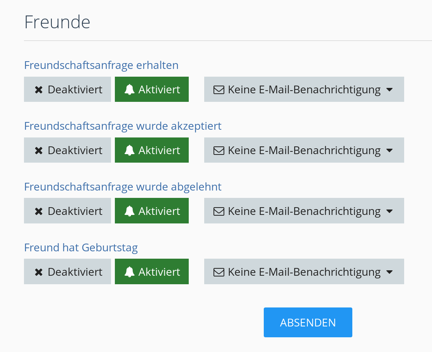Viewport: 432px width, 352px height.
Task: Click envelope icon for Freundschaftsanfrage wurde akzeptiert
Action: tap(219, 151)
